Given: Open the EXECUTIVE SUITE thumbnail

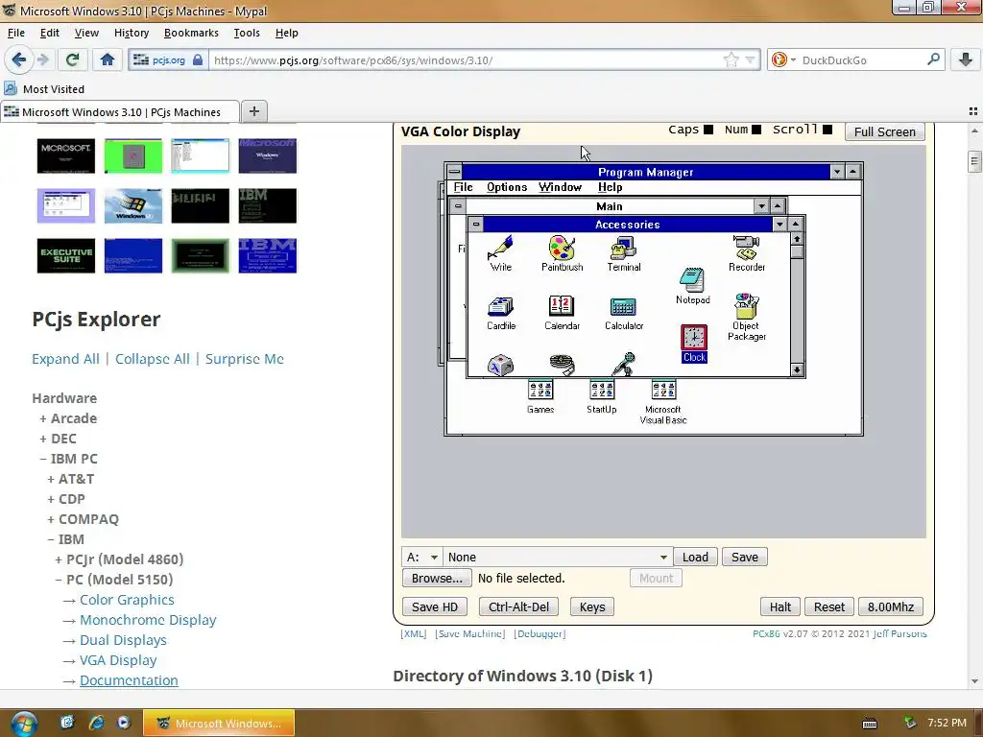Looking at the screenshot, I should point(66,255).
